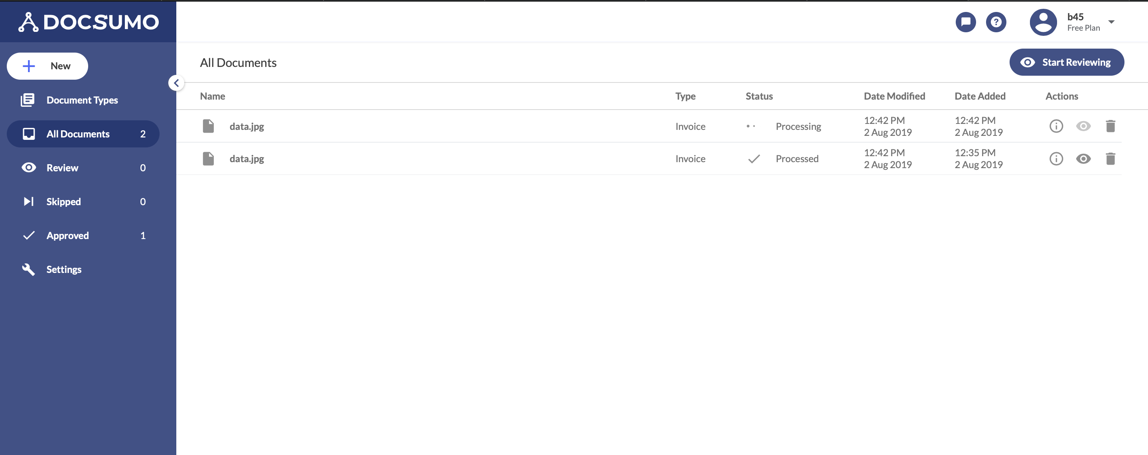Open the Processed data.jpg file name
This screenshot has width=1148, height=455.
point(247,159)
